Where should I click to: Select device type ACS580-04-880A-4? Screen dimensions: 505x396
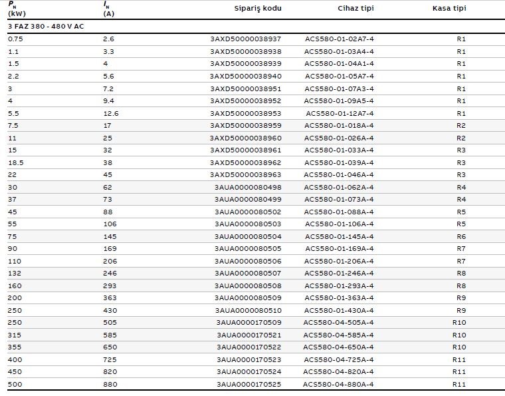pyautogui.click(x=338, y=385)
